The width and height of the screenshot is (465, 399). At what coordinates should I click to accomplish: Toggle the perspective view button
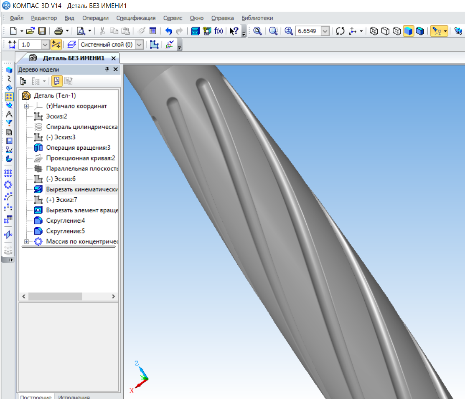pos(458,31)
